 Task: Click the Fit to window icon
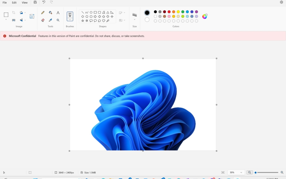click(x=223, y=172)
